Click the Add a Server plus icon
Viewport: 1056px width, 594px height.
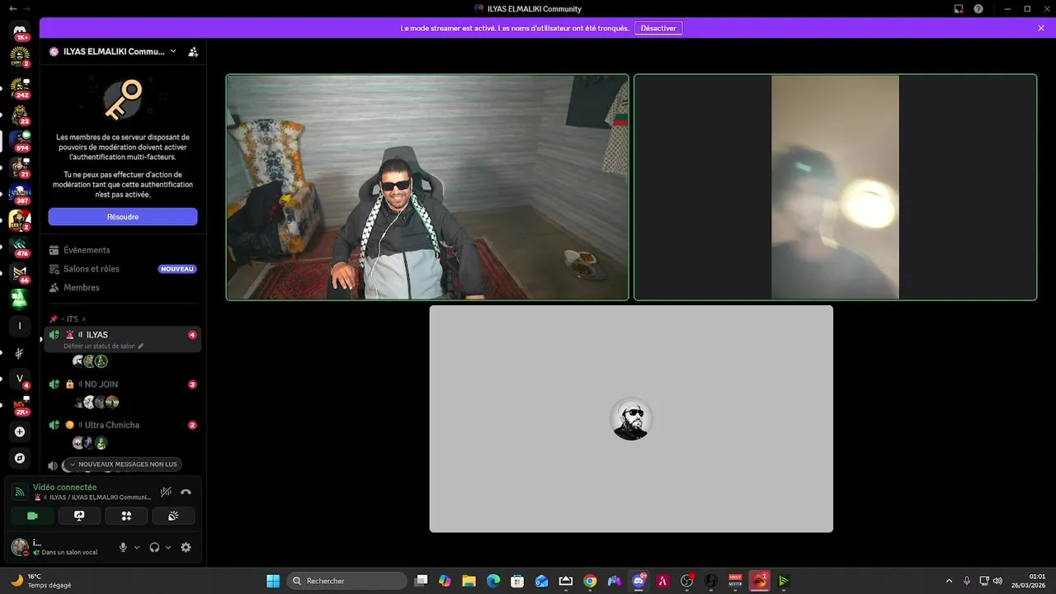20,431
